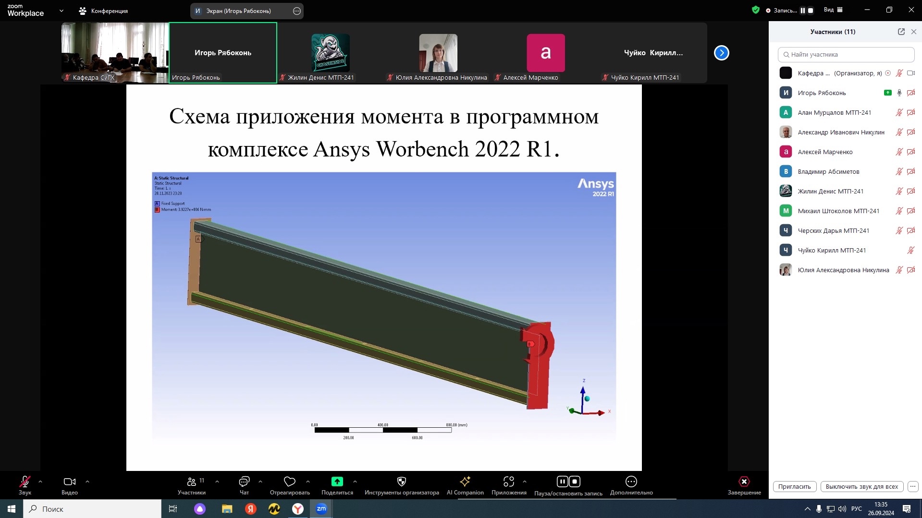922x518 pixels.
Task: Click the Найти участника search field
Action: pos(846,54)
